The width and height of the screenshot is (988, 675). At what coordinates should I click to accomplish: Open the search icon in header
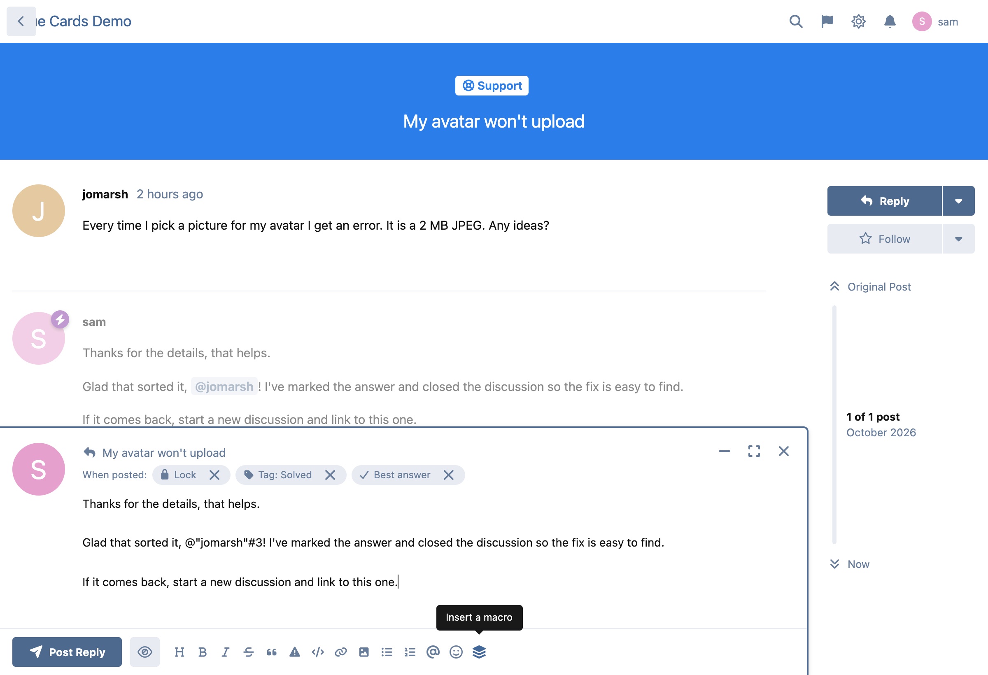pyautogui.click(x=796, y=21)
